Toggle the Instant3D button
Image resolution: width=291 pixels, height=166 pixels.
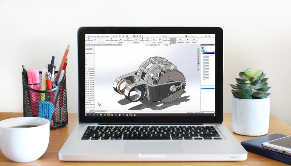tap(173, 40)
